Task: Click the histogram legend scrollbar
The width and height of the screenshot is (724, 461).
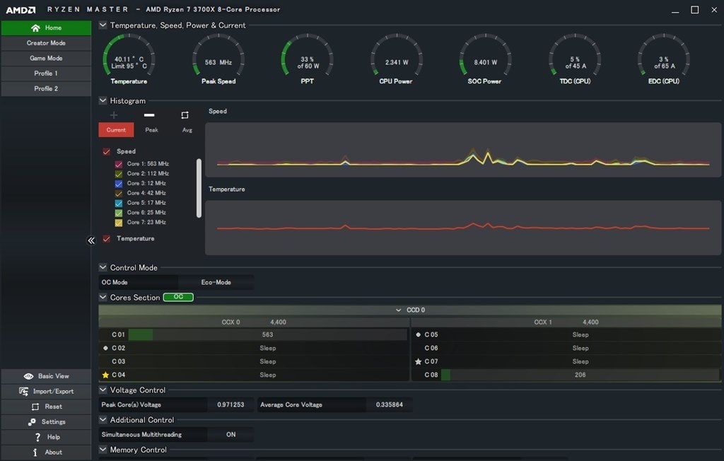Action: coord(199,188)
